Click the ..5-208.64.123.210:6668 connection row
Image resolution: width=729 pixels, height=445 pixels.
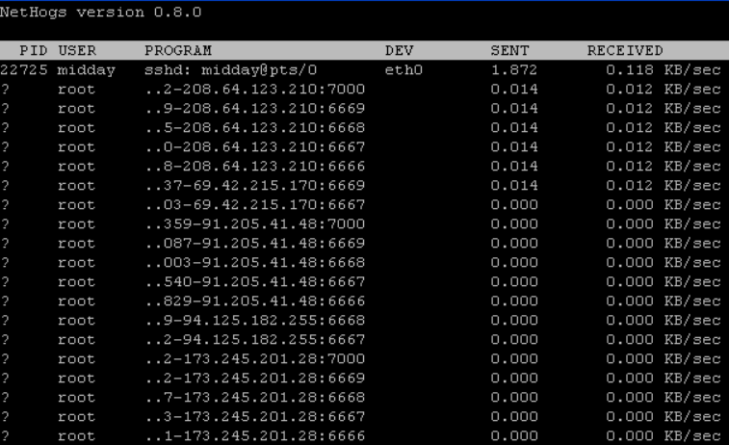[x=361, y=127]
